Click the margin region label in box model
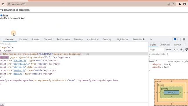This screenshot has height=106, width=188. coord(158,81)
